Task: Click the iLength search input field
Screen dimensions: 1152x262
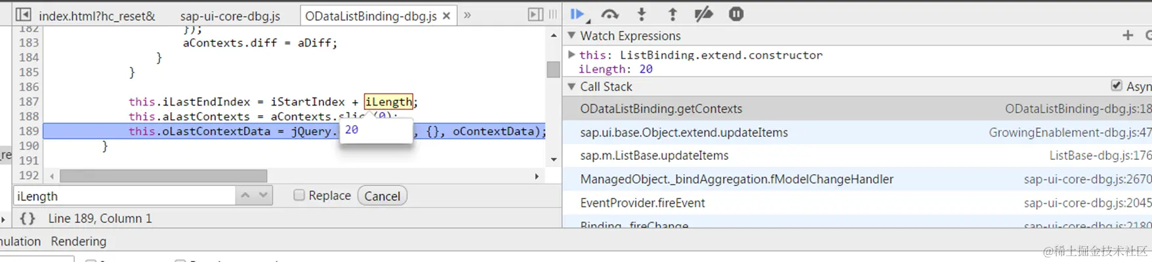Action: pyautogui.click(x=125, y=196)
